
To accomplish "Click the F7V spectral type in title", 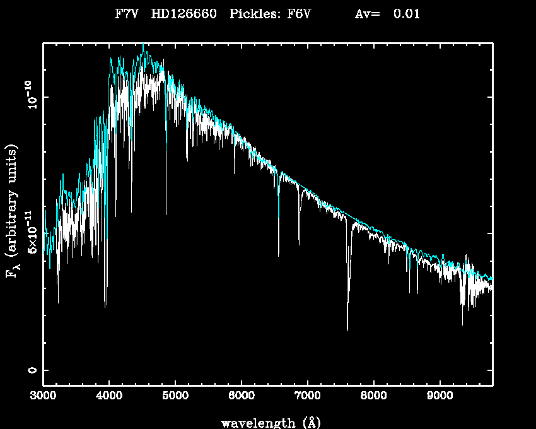I will (126, 15).
